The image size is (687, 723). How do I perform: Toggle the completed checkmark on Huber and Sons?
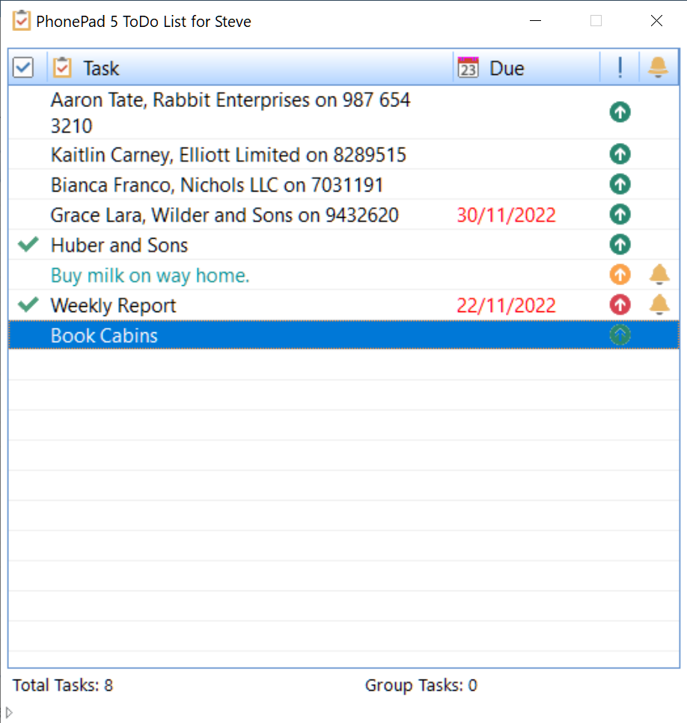tap(28, 245)
